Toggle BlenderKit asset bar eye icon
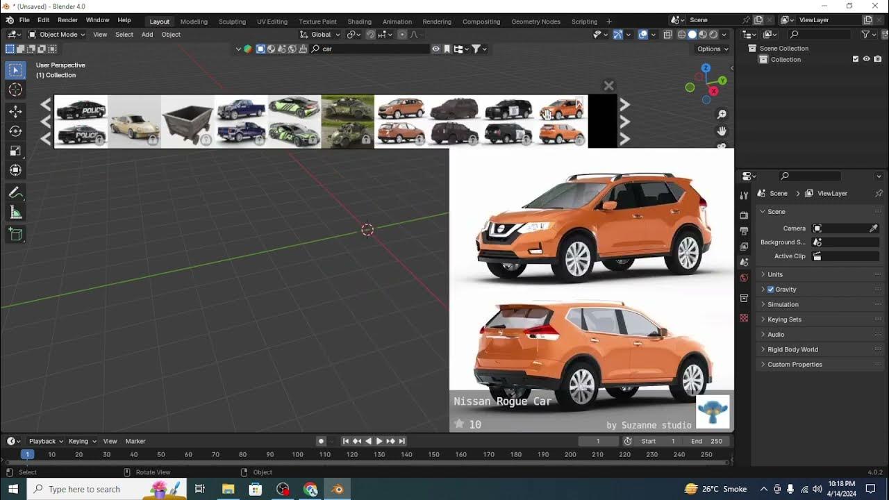Viewport: 889px width, 500px height. (436, 49)
